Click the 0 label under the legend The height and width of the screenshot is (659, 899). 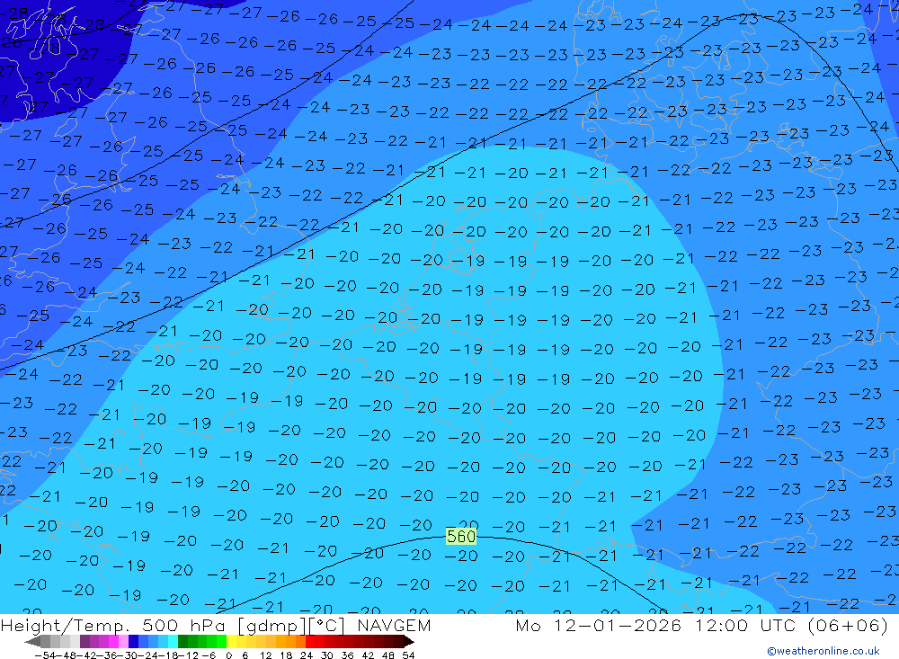coord(228,655)
